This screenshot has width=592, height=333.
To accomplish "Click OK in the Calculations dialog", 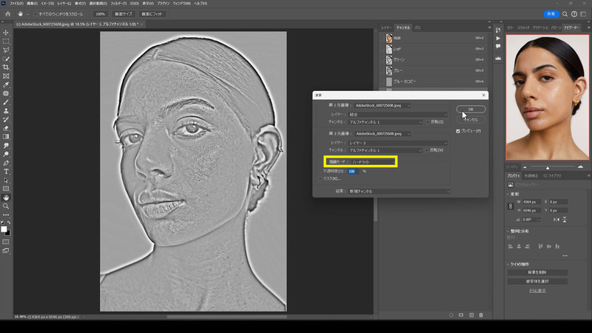I will pyautogui.click(x=471, y=109).
